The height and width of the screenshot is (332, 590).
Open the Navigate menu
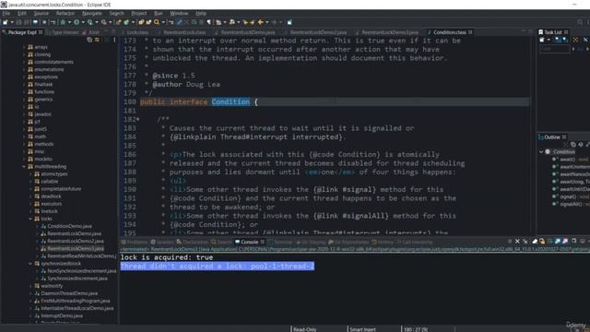[92, 13]
